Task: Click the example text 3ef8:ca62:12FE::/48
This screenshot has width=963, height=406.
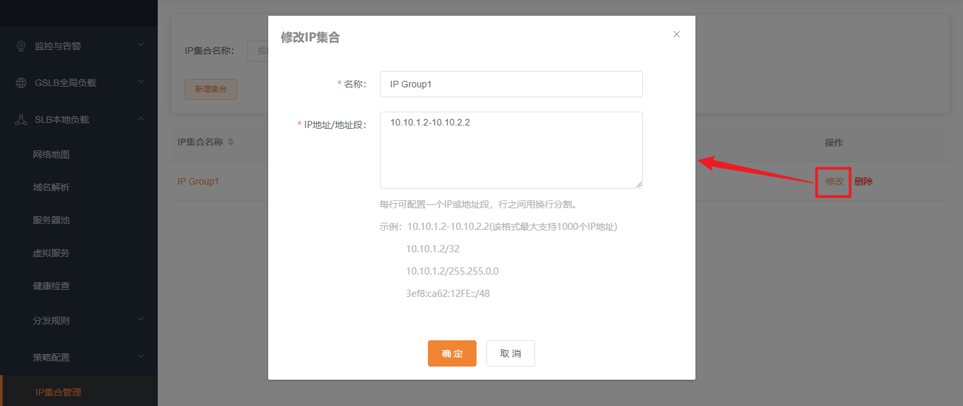Action: 448,294
